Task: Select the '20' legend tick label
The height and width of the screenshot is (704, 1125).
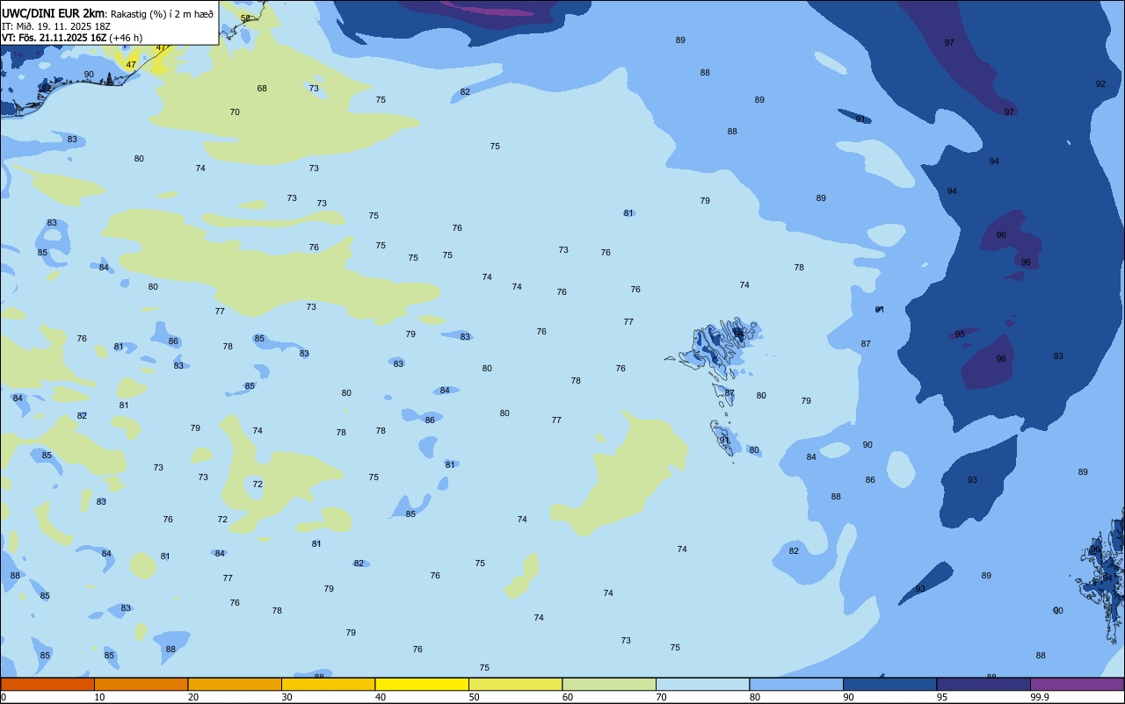Action: 193,697
